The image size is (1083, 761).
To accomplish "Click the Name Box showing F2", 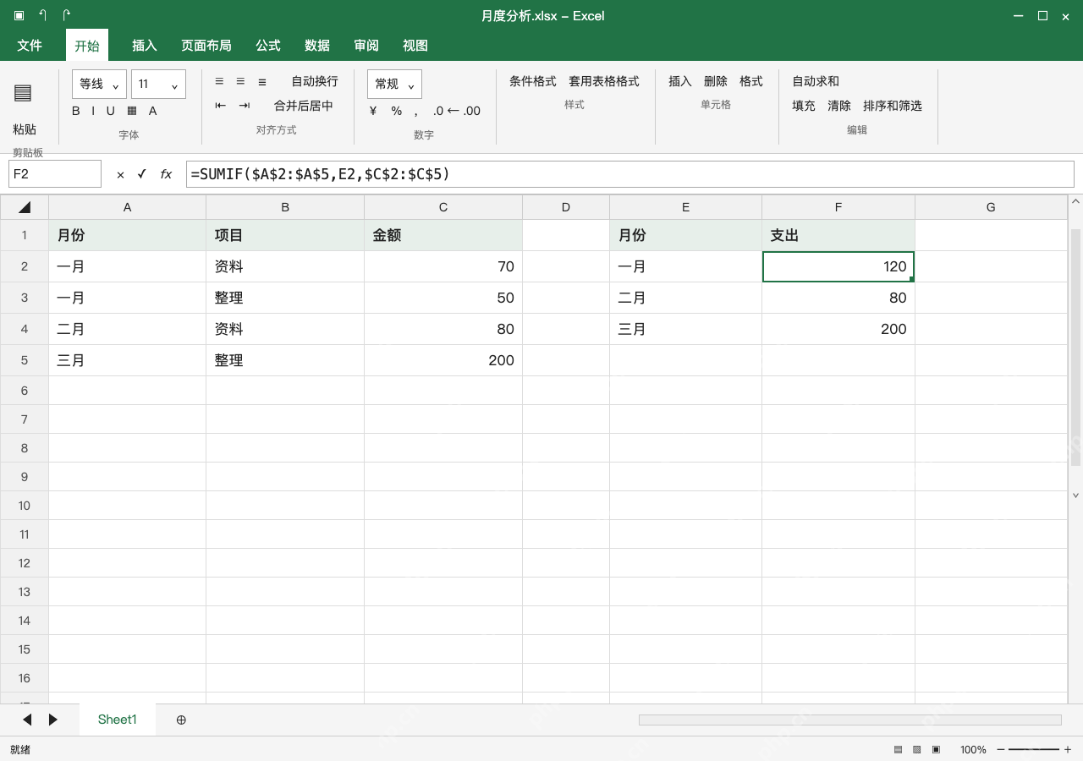I will pyautogui.click(x=55, y=174).
